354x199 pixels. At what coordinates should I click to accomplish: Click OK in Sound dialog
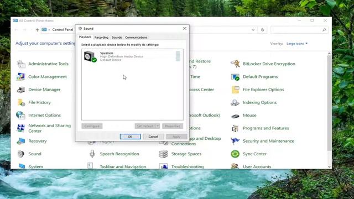[131, 137]
